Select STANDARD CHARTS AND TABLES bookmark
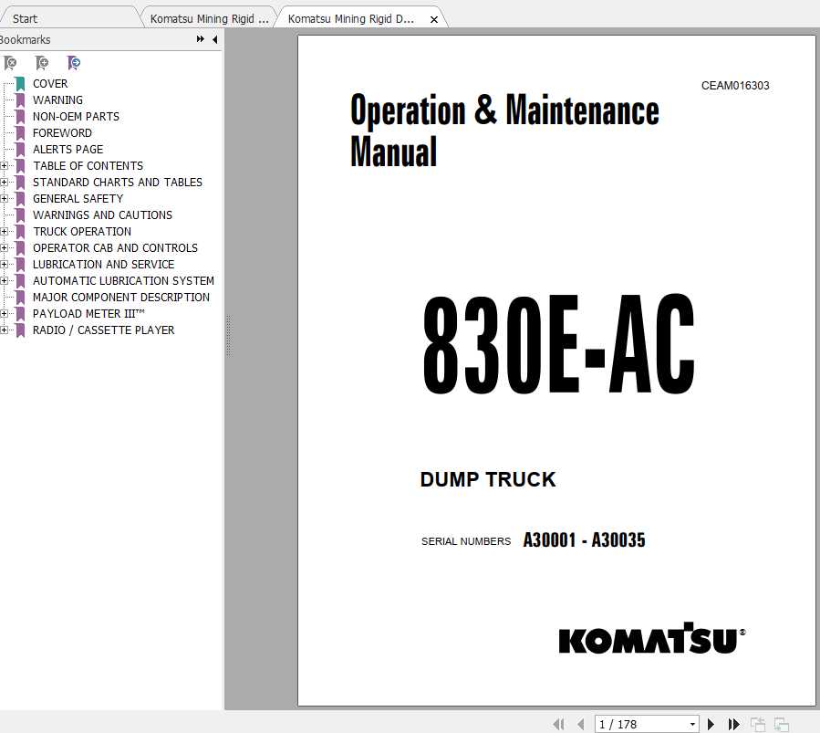Viewport: 820px width, 733px height. tap(117, 182)
